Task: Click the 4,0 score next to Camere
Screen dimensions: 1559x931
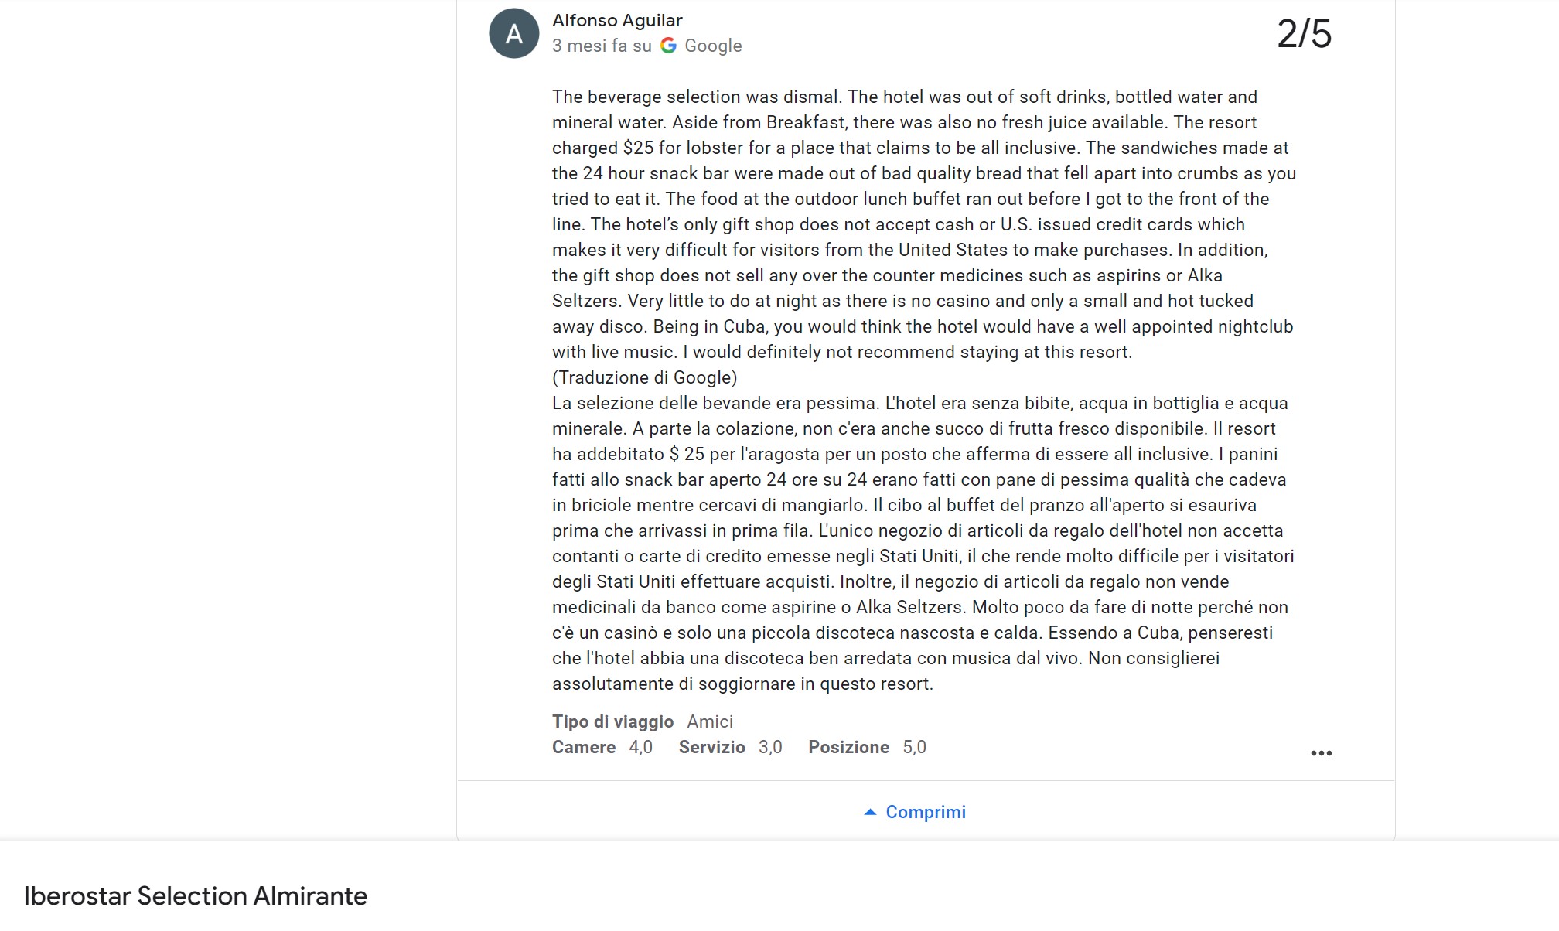Action: [640, 747]
